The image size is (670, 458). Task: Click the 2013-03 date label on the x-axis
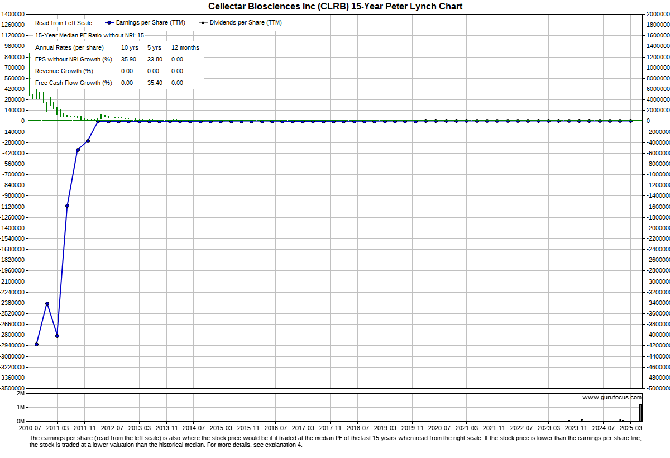point(139,427)
